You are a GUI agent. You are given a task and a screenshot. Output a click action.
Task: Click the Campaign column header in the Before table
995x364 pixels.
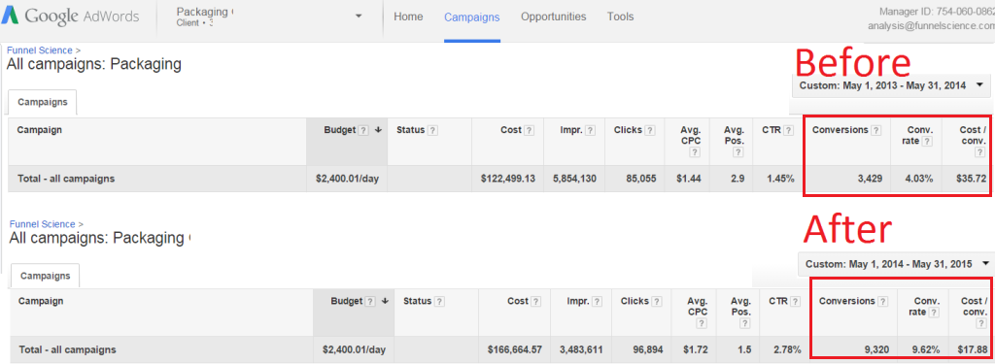39,129
